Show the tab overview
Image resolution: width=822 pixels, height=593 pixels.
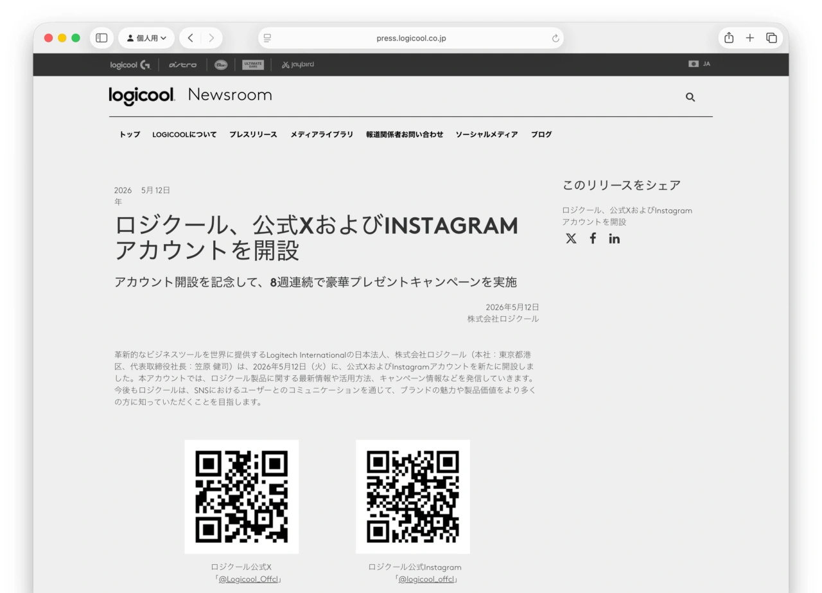point(771,38)
